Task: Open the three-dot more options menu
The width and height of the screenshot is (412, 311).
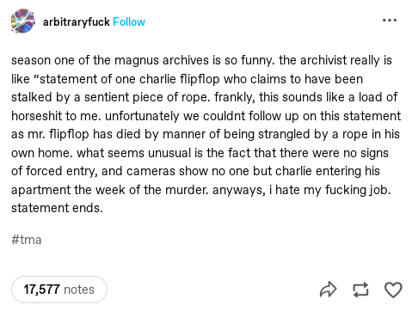Action: click(390, 21)
